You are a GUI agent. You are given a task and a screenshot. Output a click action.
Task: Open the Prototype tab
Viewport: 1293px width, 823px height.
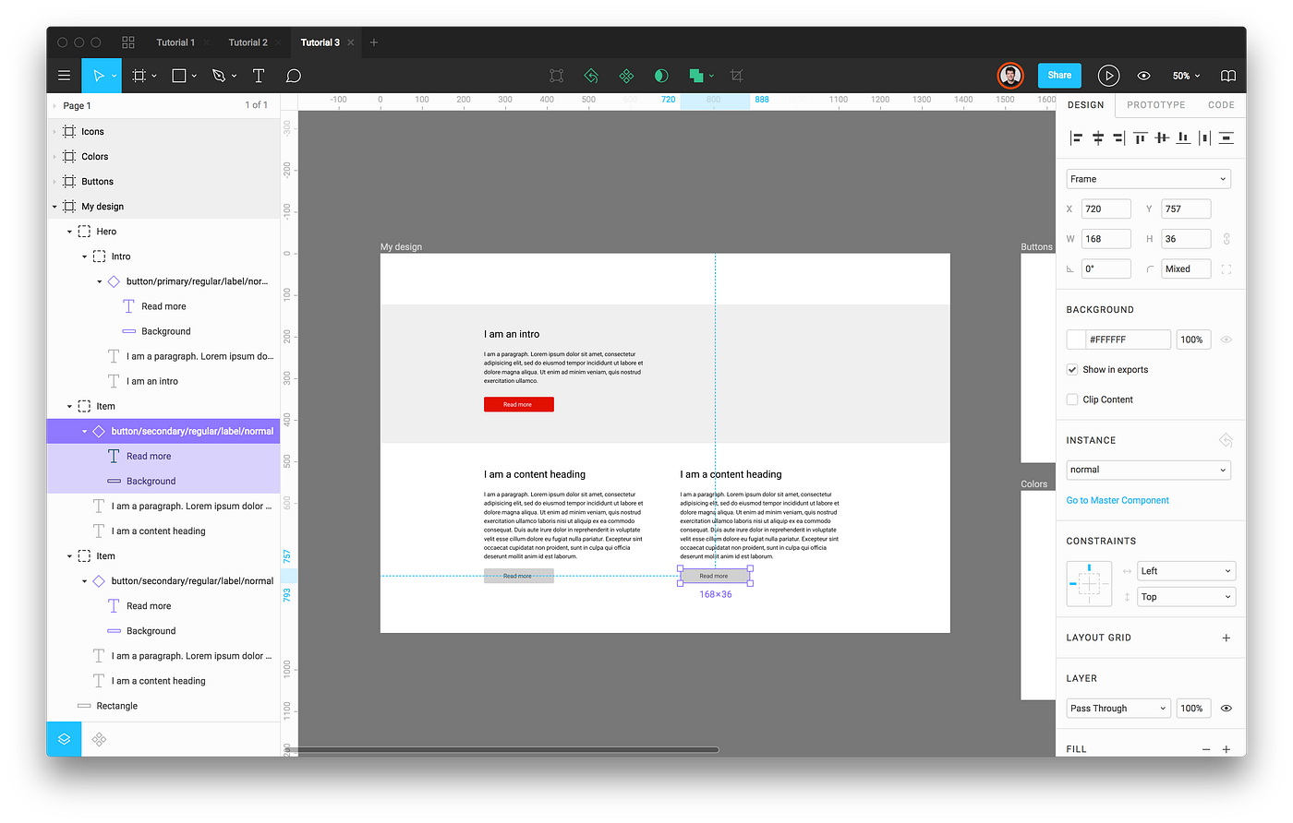[1155, 105]
